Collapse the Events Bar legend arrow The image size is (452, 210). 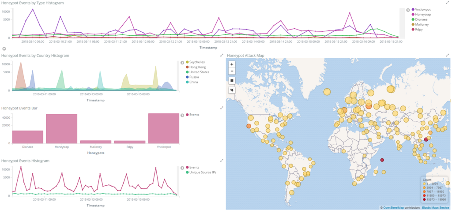pyautogui.click(x=182, y=115)
